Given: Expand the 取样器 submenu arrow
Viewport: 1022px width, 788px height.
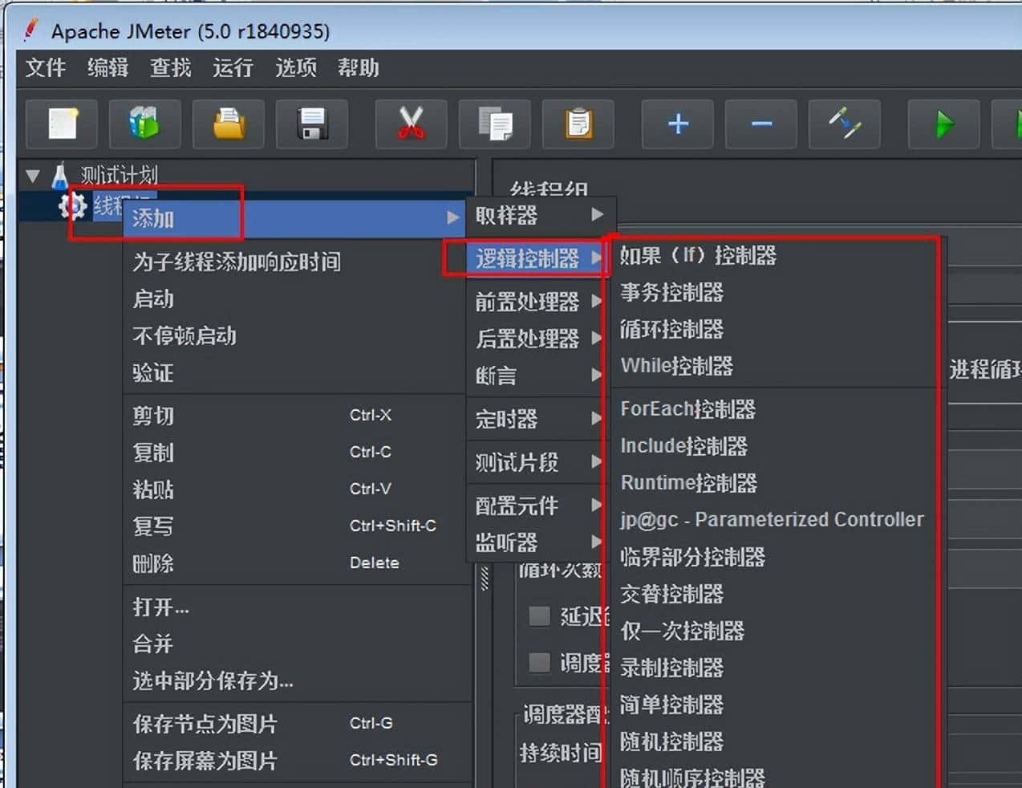Looking at the screenshot, I should pyautogui.click(x=597, y=214).
